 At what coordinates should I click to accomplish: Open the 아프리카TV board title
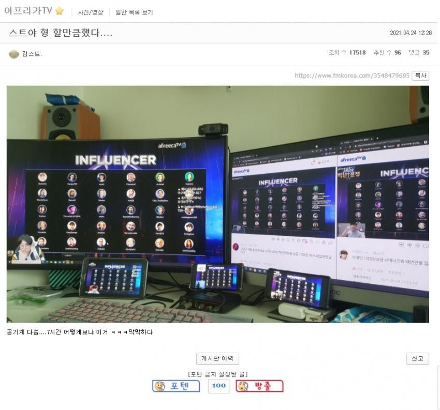(28, 11)
